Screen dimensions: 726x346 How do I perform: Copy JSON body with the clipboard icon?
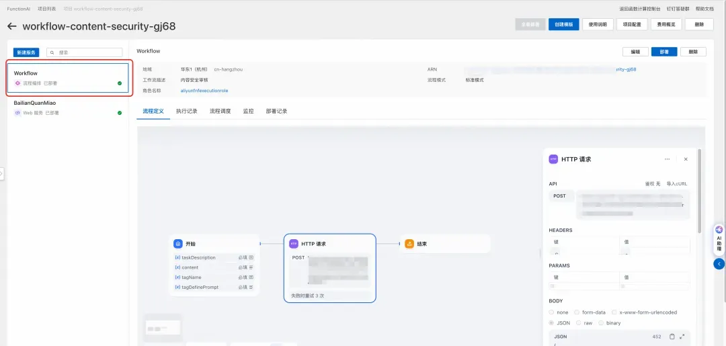[672, 337]
